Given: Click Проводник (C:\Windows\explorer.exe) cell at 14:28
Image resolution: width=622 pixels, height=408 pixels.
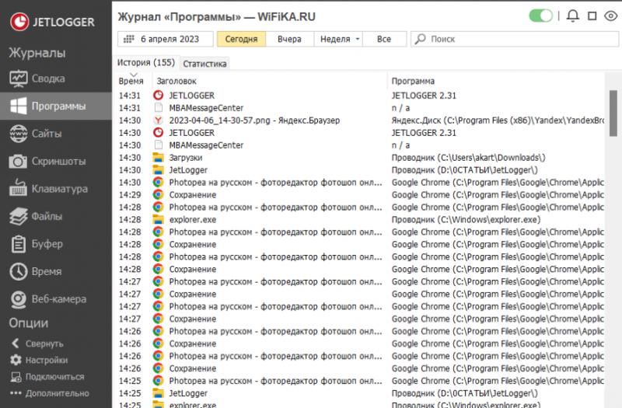Looking at the screenshot, I should (x=466, y=219).
